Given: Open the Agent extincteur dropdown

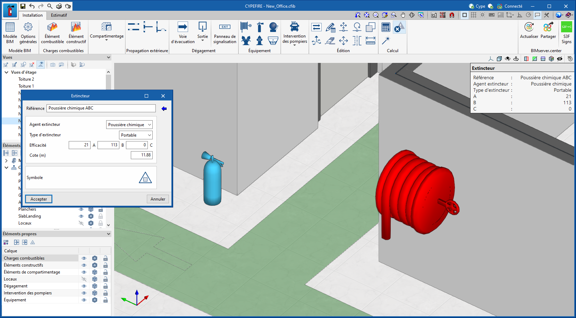Looking at the screenshot, I should (129, 125).
